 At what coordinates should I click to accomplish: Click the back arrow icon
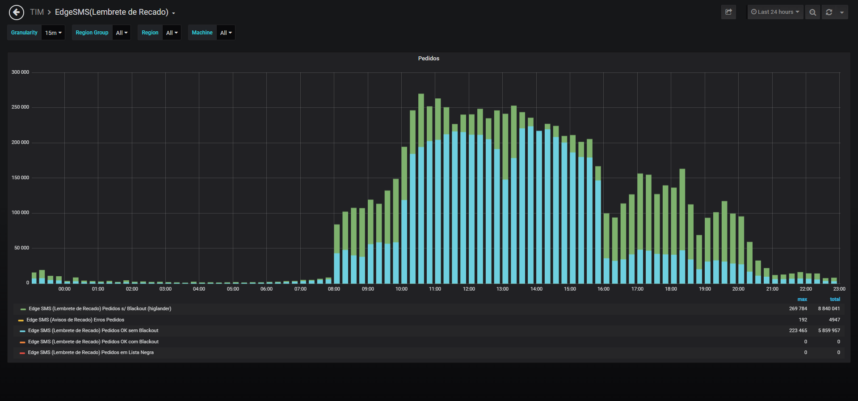point(17,12)
